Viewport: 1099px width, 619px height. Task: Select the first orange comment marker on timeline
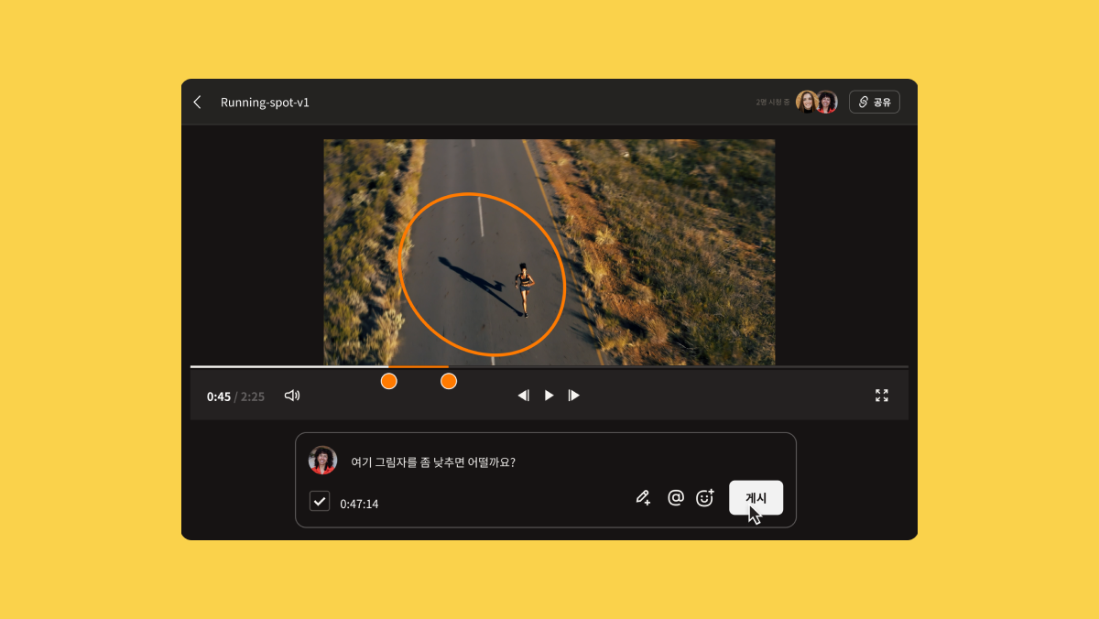[x=388, y=380]
